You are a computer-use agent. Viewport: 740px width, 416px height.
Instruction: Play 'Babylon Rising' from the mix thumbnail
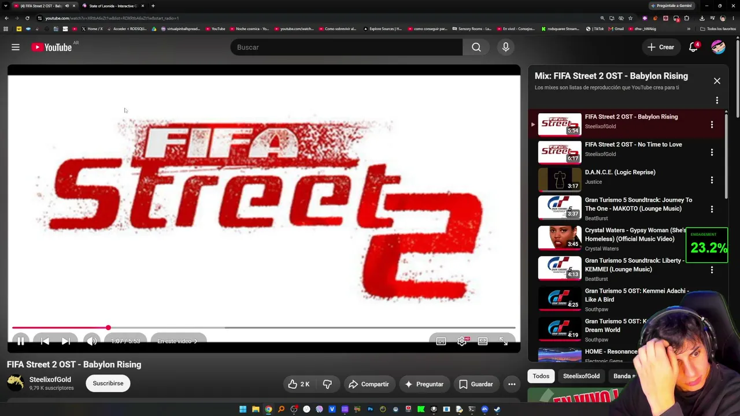point(560,124)
